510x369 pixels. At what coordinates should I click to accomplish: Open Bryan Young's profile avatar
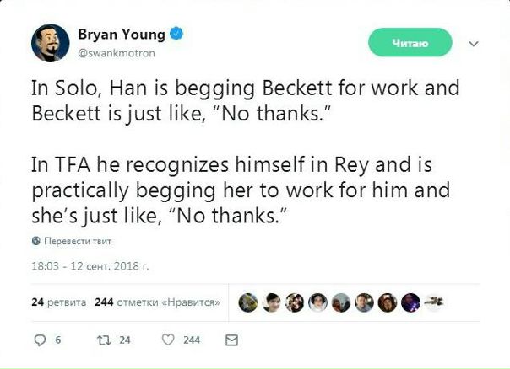click(51, 43)
